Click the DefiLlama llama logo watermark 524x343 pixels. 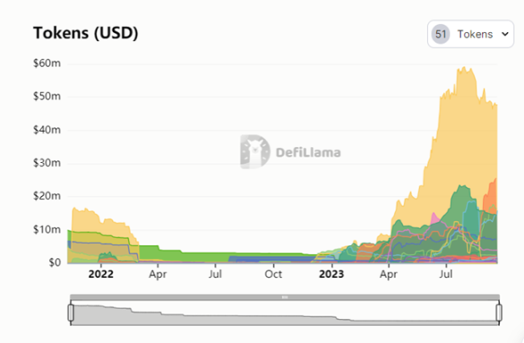coord(254,152)
